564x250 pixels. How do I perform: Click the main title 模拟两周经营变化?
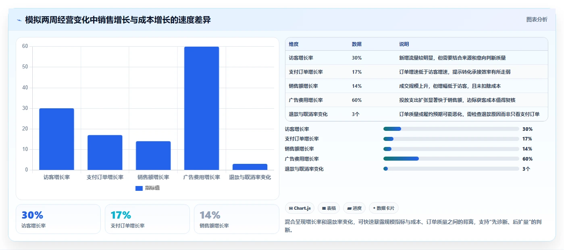[x=118, y=20]
